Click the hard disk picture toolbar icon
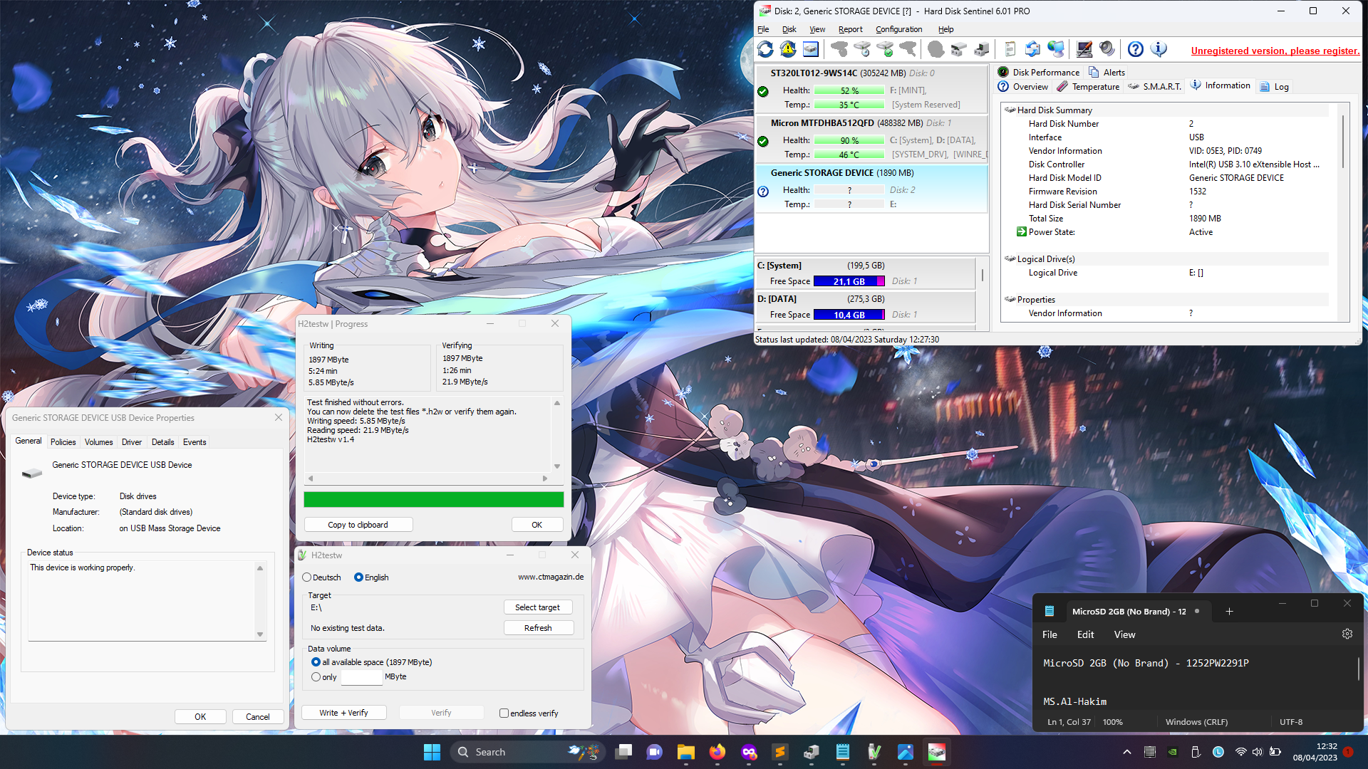The height and width of the screenshot is (769, 1368). (x=811, y=49)
